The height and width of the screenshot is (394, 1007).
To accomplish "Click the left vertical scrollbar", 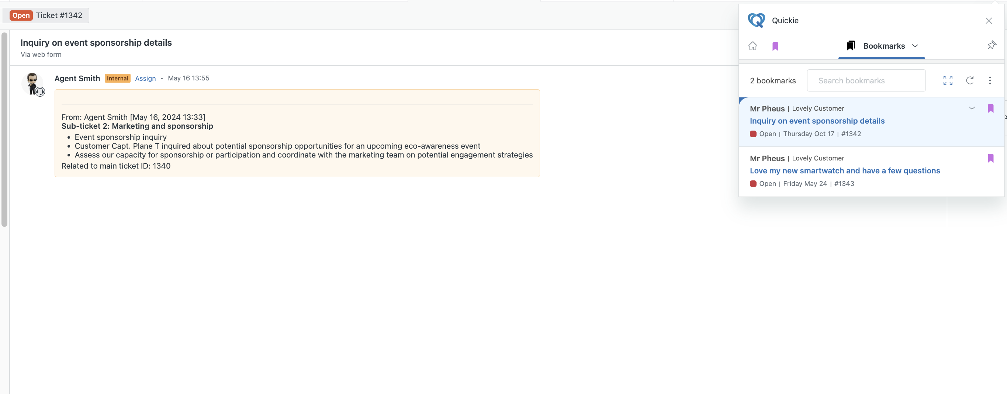I will (x=4, y=129).
